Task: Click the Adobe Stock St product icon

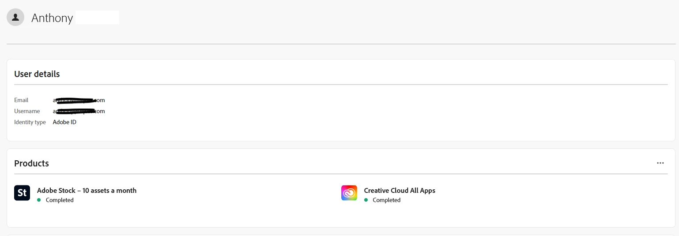Action: pyautogui.click(x=22, y=193)
